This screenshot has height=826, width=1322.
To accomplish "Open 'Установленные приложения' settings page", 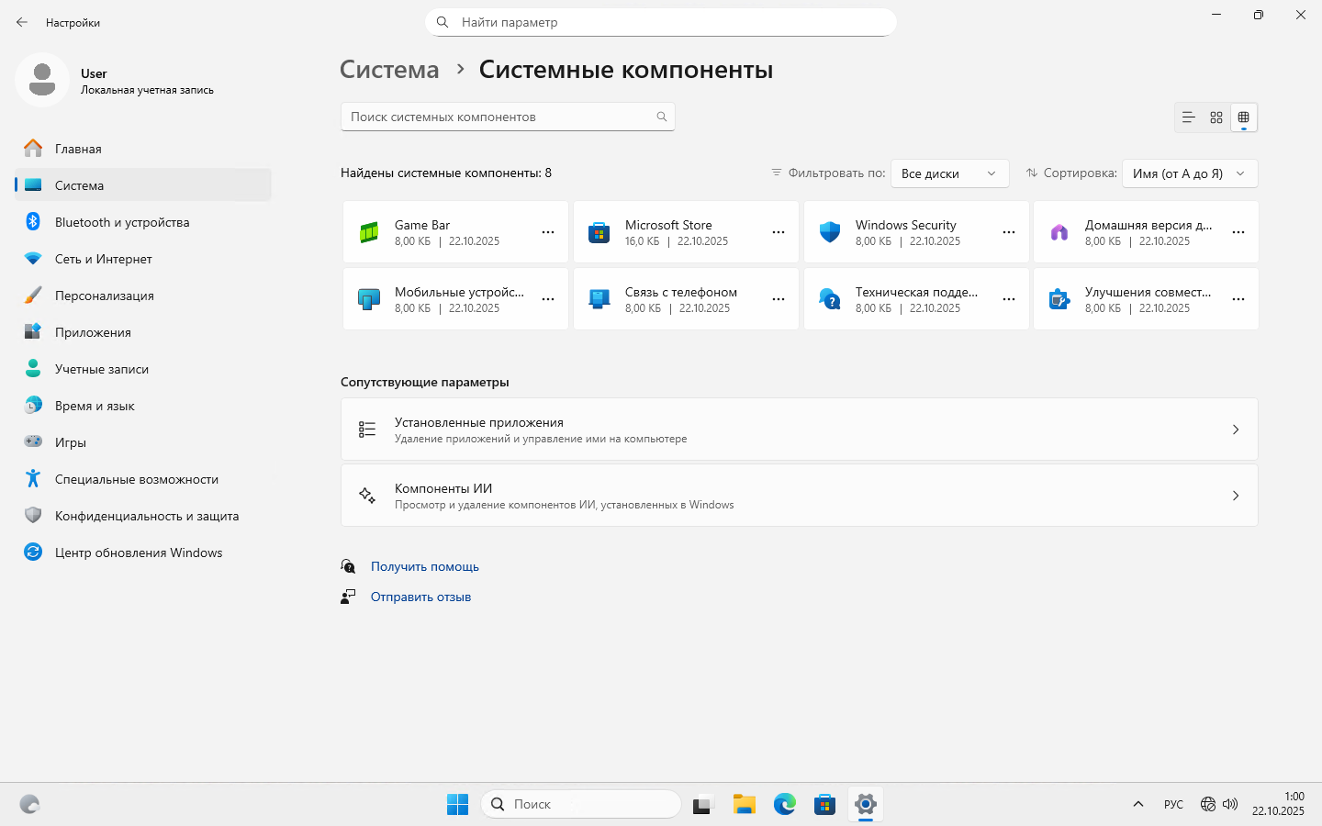I will [799, 430].
